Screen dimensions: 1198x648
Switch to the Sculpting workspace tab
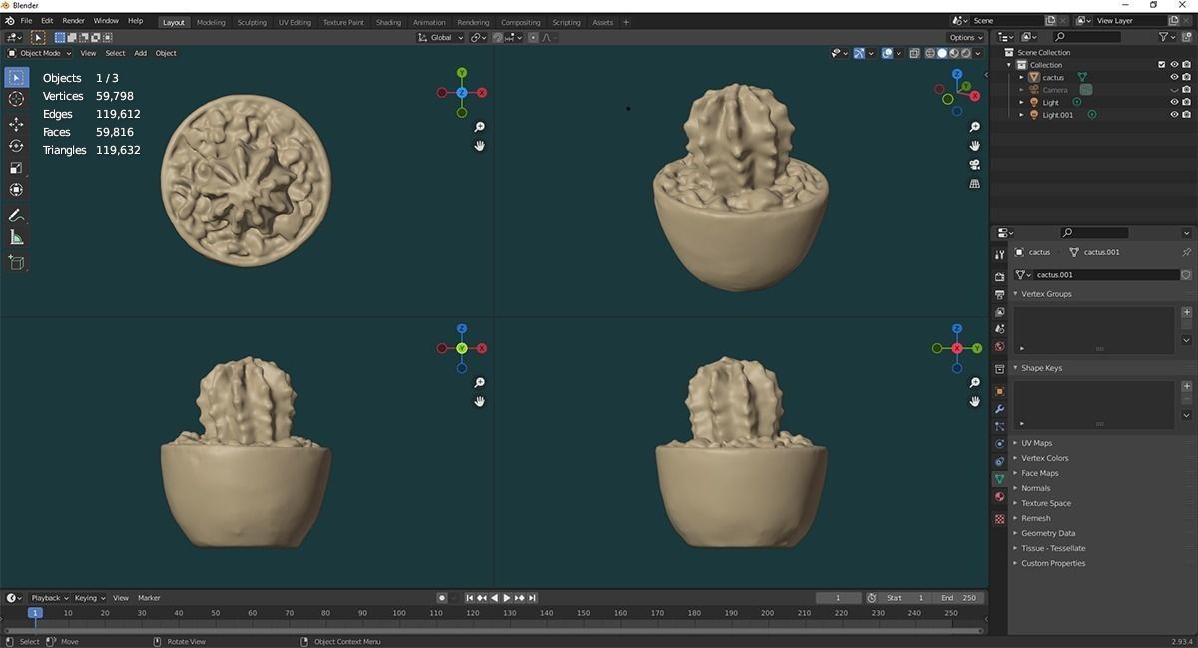click(252, 22)
